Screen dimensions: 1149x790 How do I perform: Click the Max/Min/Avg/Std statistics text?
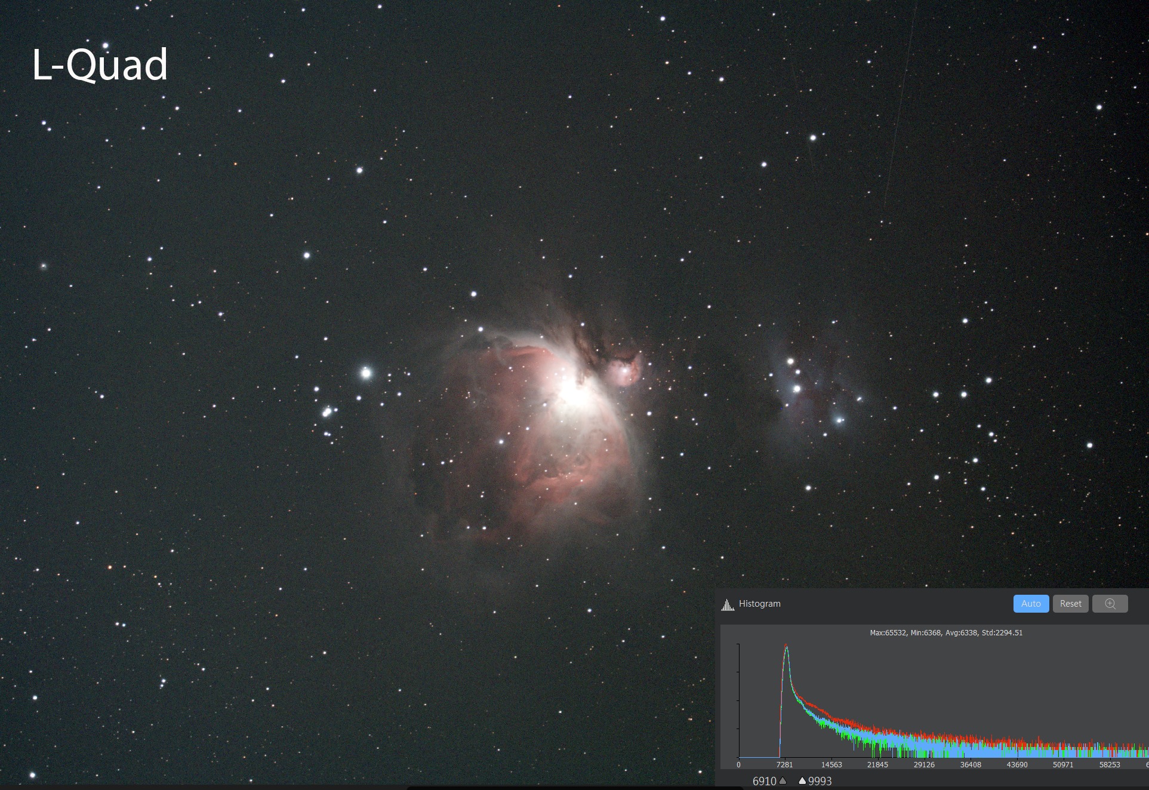pos(946,633)
